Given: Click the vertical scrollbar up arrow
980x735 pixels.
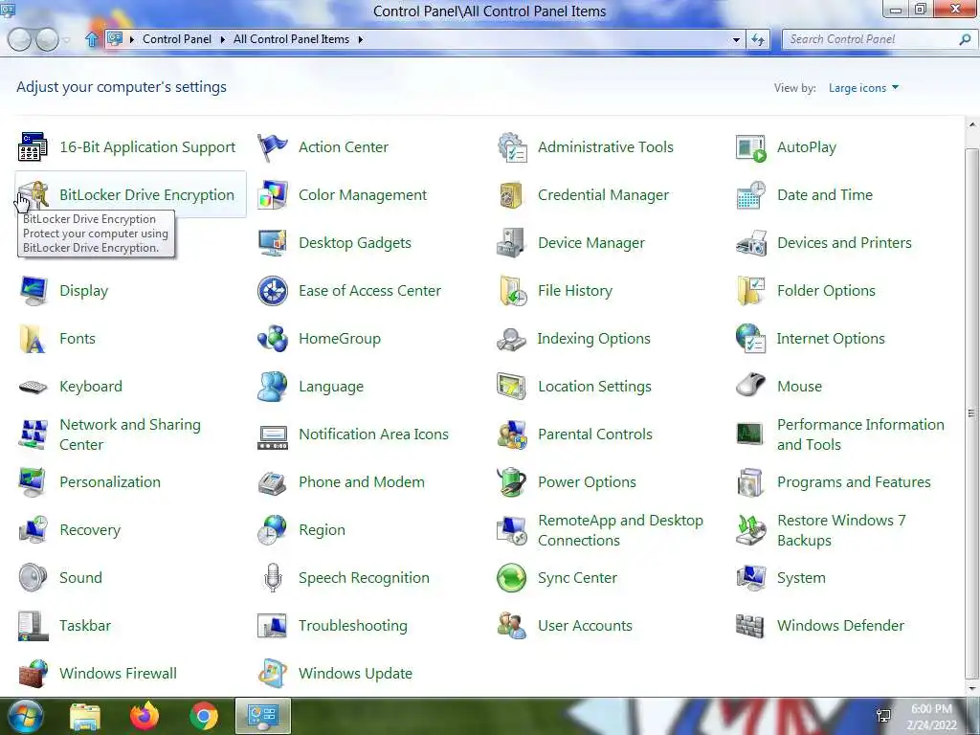Looking at the screenshot, I should click(972, 125).
